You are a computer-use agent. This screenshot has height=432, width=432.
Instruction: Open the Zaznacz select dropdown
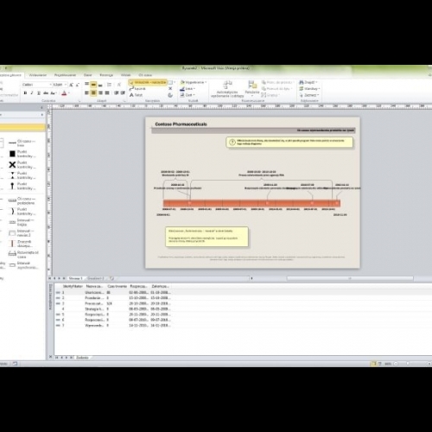[x=309, y=95]
